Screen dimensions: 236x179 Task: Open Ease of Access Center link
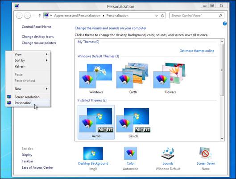click(37, 167)
